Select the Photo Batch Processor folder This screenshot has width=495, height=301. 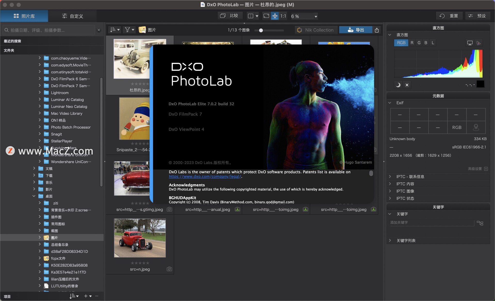click(71, 127)
